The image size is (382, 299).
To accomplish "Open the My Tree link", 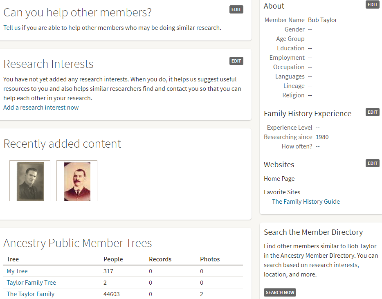I will coord(17,271).
